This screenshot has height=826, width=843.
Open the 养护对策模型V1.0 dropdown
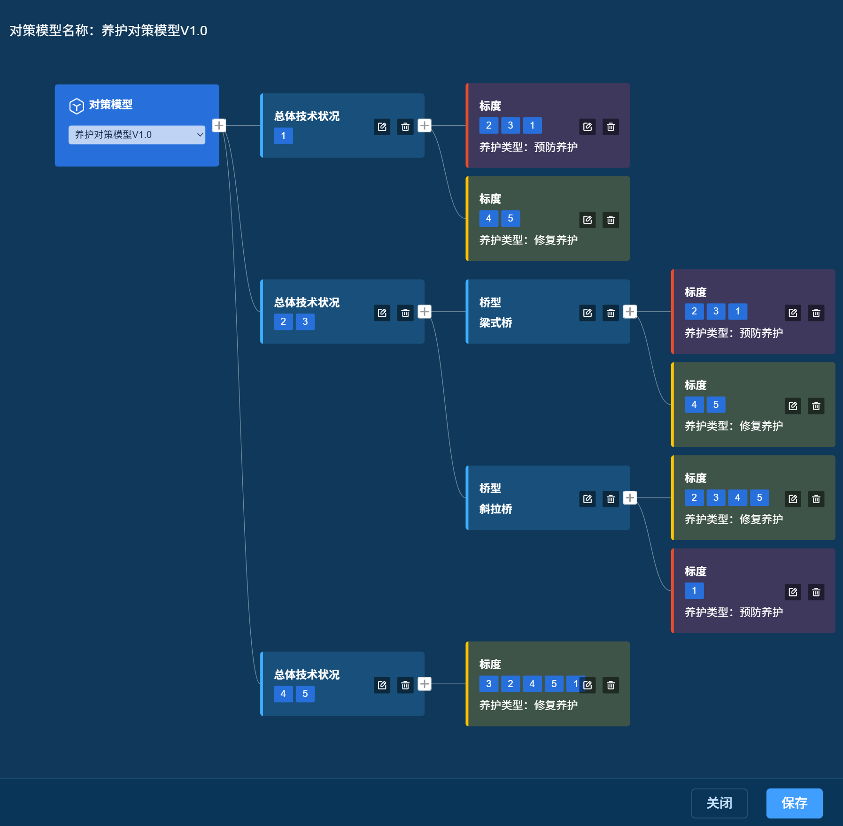click(x=137, y=135)
